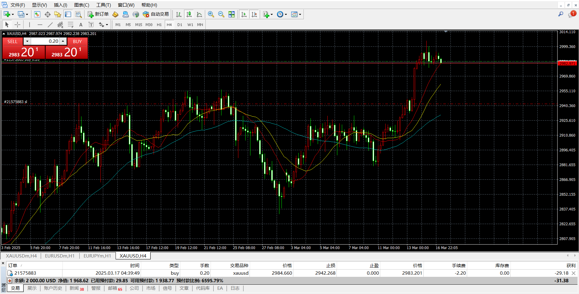The width and height of the screenshot is (579, 294).
Task: Toggle the Navigator folder-star icon
Action: pyautogui.click(x=58, y=14)
